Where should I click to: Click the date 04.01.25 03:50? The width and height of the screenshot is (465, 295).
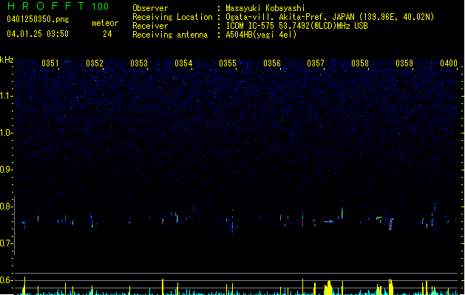pos(38,34)
